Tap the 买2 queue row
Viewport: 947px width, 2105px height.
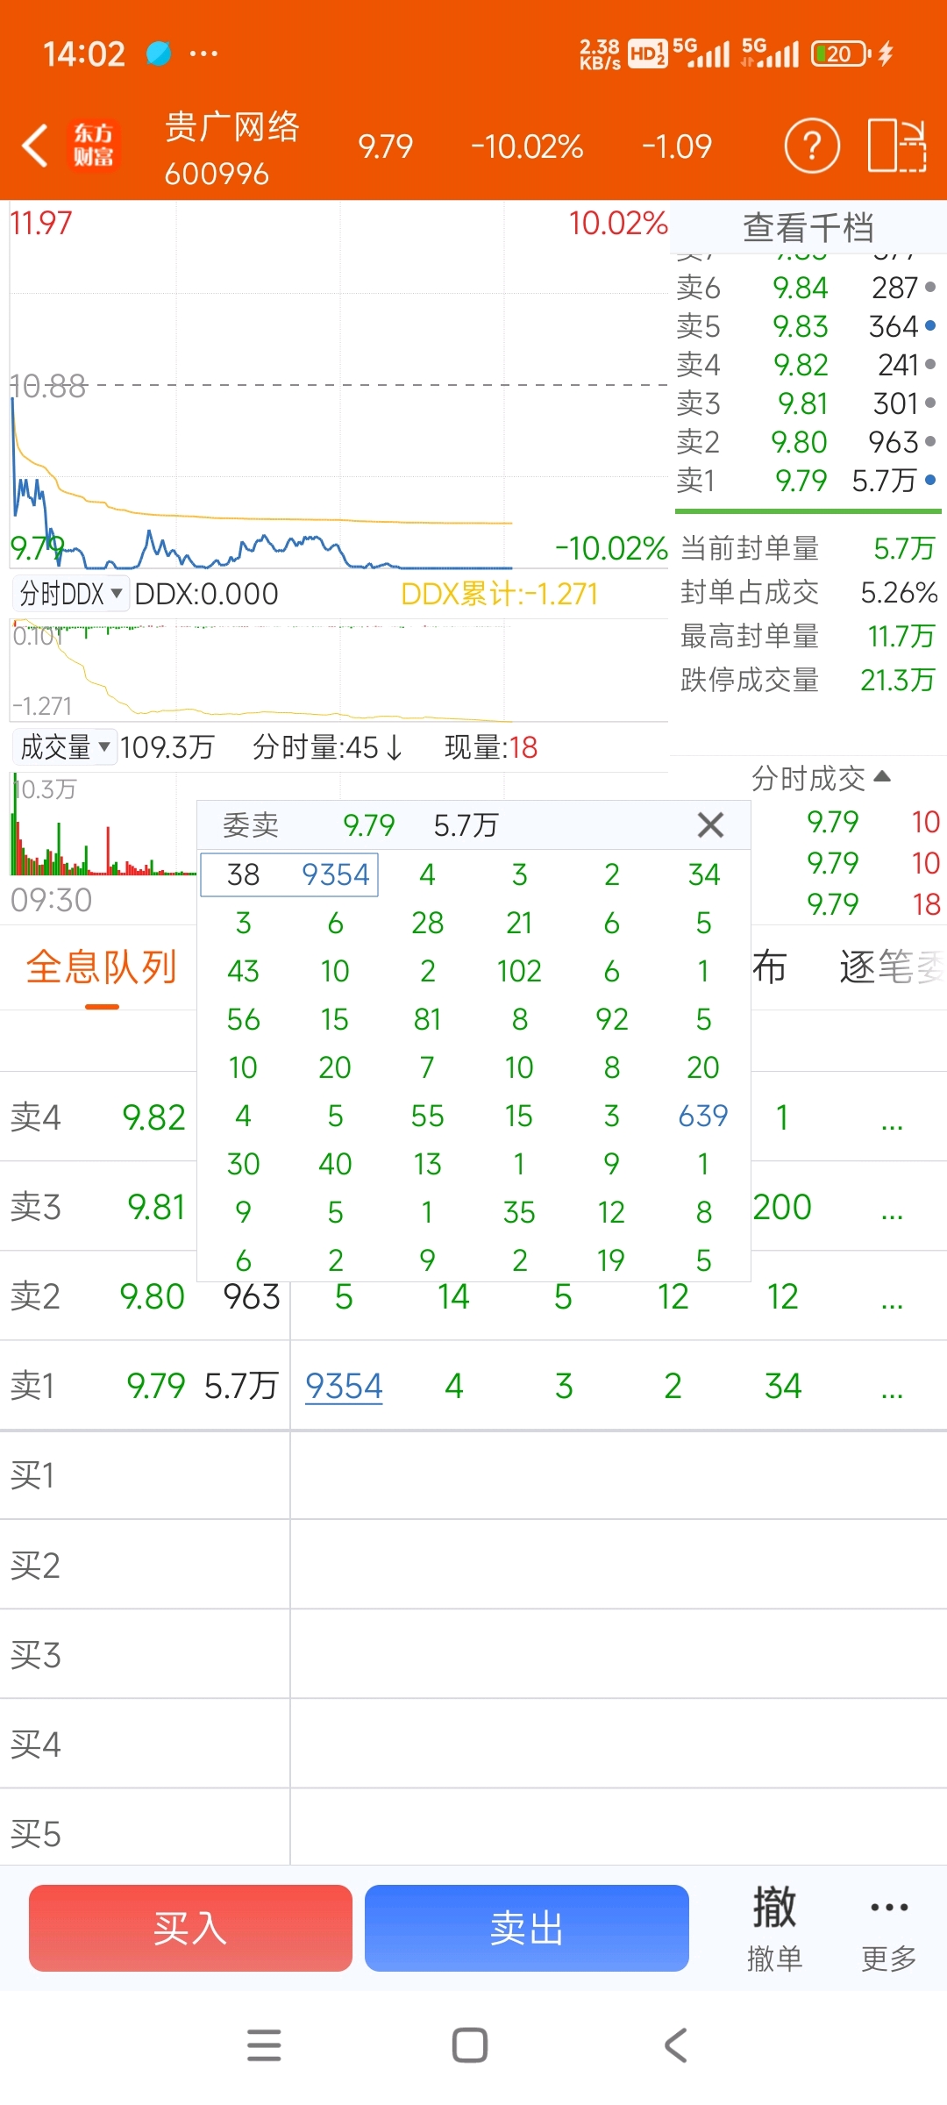pos(473,1565)
